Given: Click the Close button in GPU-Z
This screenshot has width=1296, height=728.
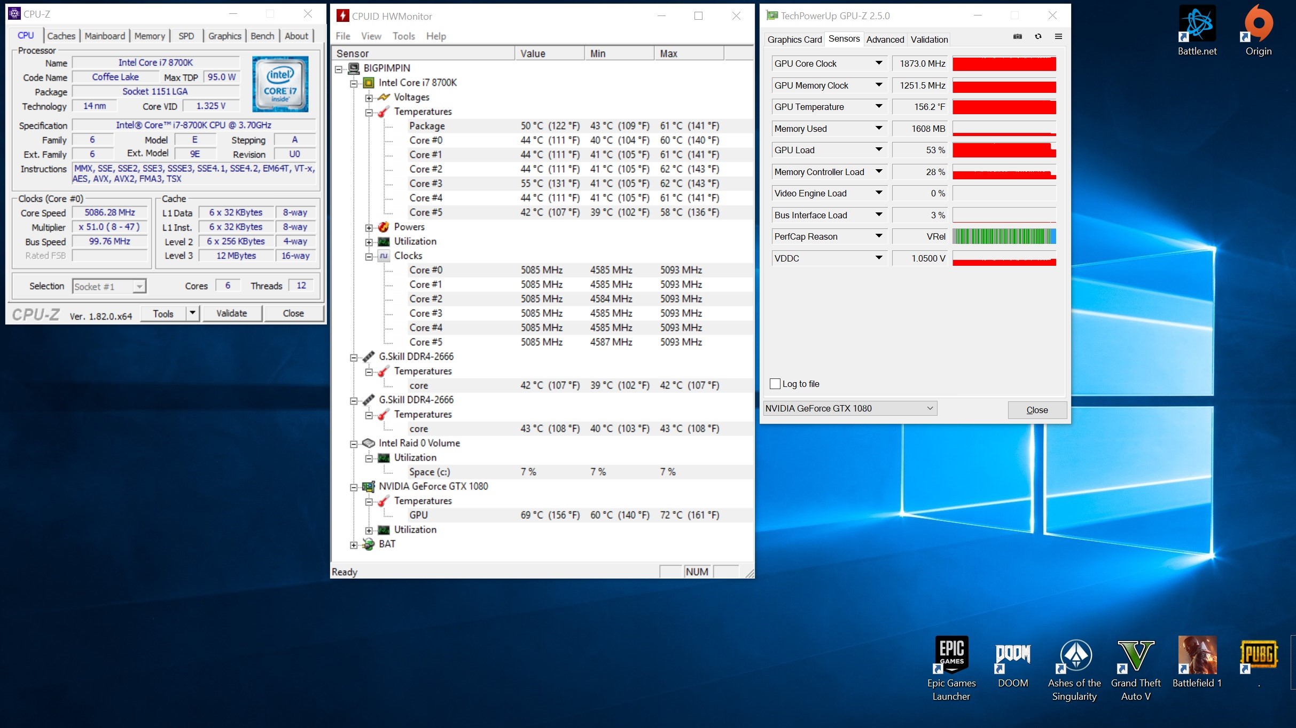Looking at the screenshot, I should [1037, 410].
